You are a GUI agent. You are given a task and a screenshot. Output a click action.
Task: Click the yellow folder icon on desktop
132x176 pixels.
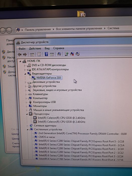tap(81, 14)
